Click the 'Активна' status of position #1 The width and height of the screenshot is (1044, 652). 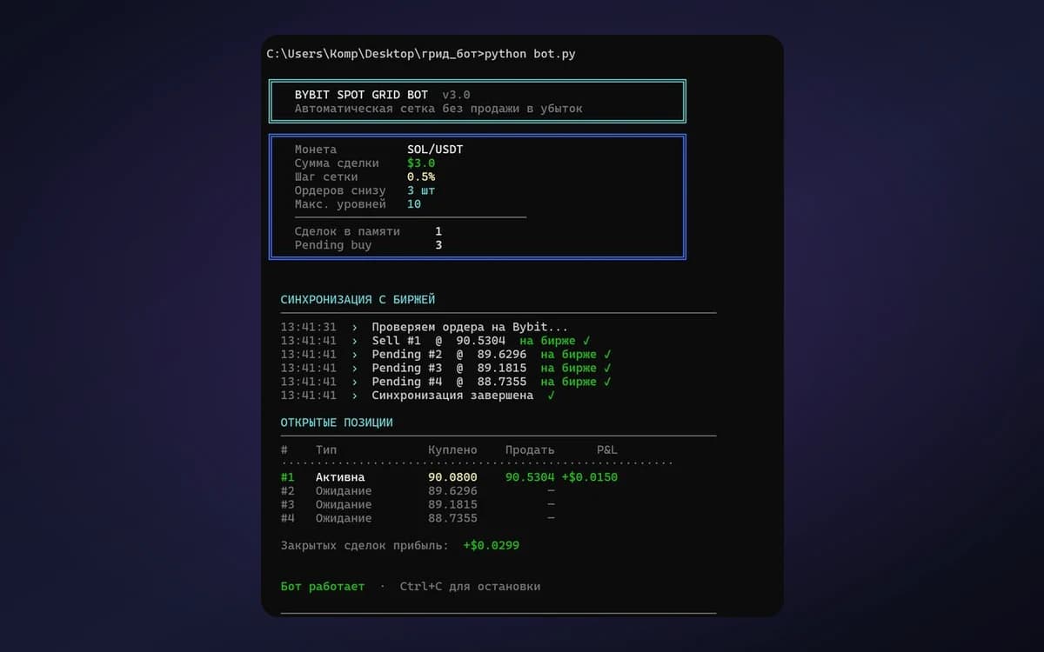[340, 477]
